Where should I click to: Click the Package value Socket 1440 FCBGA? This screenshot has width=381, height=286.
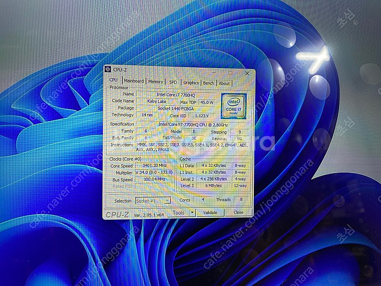[176, 109]
